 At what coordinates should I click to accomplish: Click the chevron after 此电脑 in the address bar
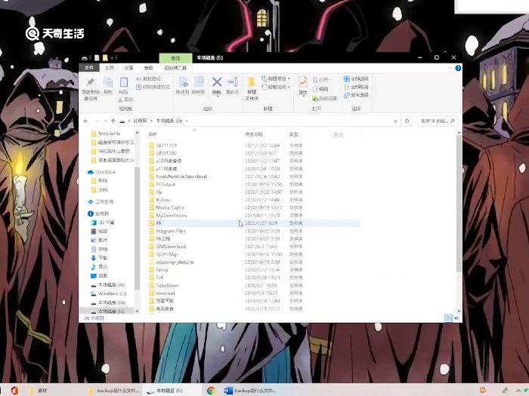coord(151,121)
